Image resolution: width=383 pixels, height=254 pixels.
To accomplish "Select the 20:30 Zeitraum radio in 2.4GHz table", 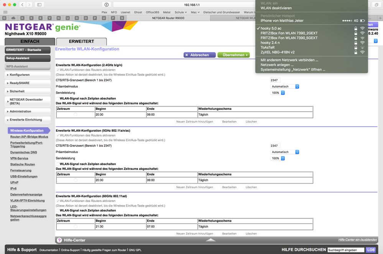I will tap(75, 115).
